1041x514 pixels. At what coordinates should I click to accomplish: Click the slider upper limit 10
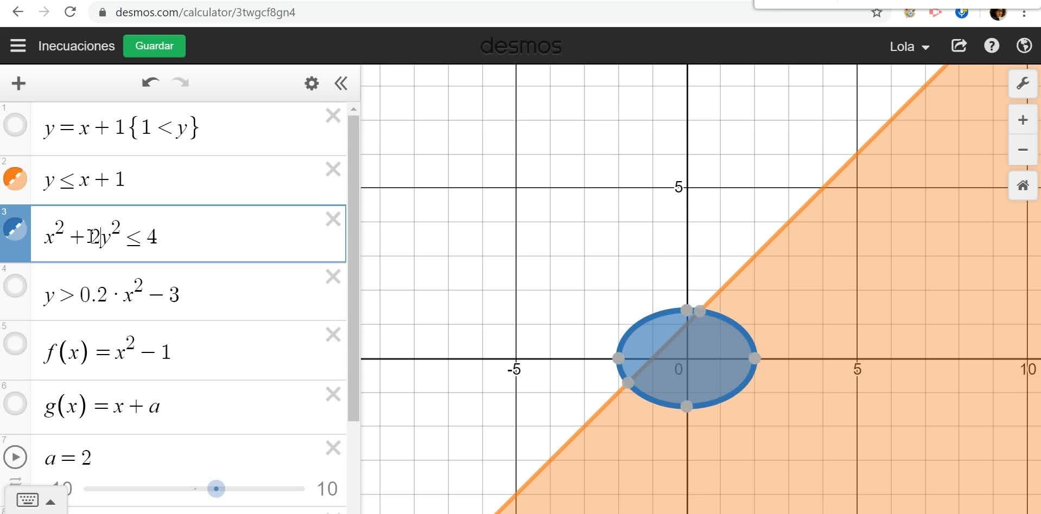(x=327, y=489)
